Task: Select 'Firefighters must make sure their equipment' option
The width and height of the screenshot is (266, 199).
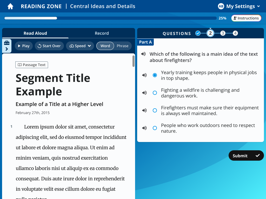Action: (x=155, y=110)
